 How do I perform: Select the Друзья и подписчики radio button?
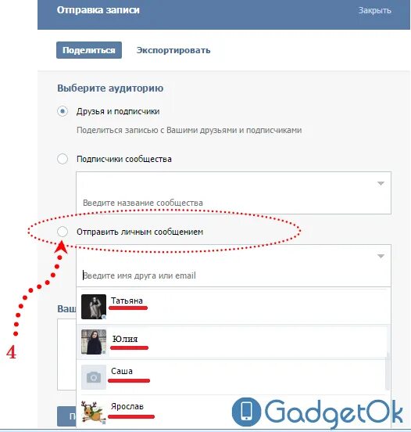point(63,111)
